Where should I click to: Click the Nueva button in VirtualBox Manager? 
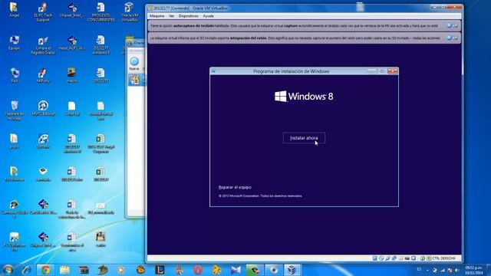tap(134, 64)
